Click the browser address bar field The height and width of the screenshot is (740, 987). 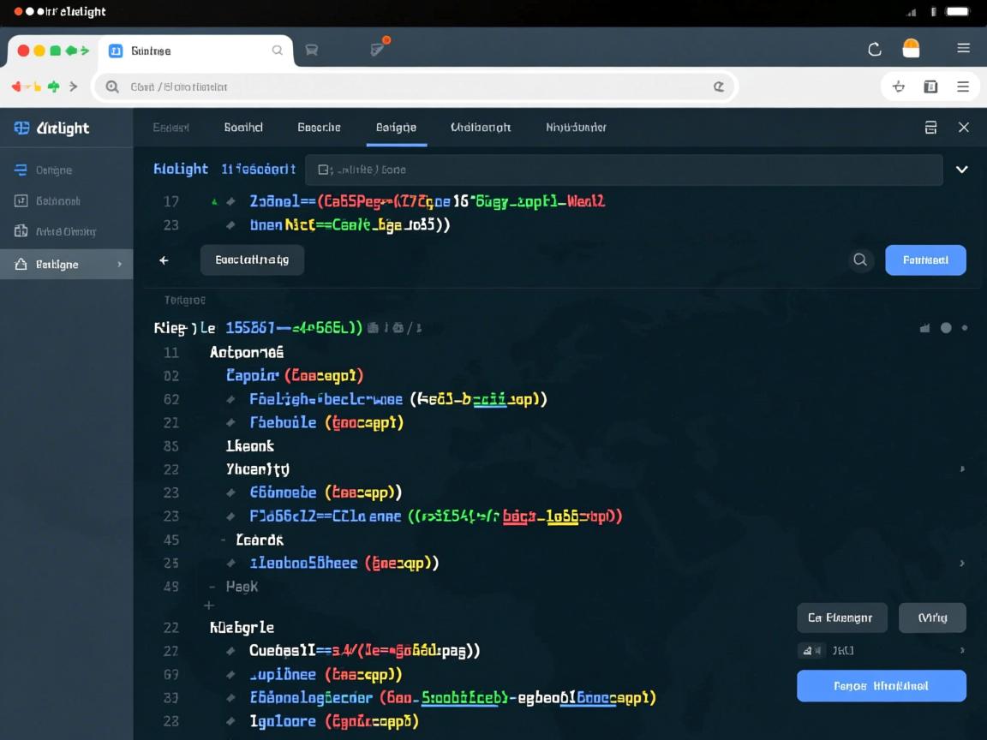click(x=411, y=87)
